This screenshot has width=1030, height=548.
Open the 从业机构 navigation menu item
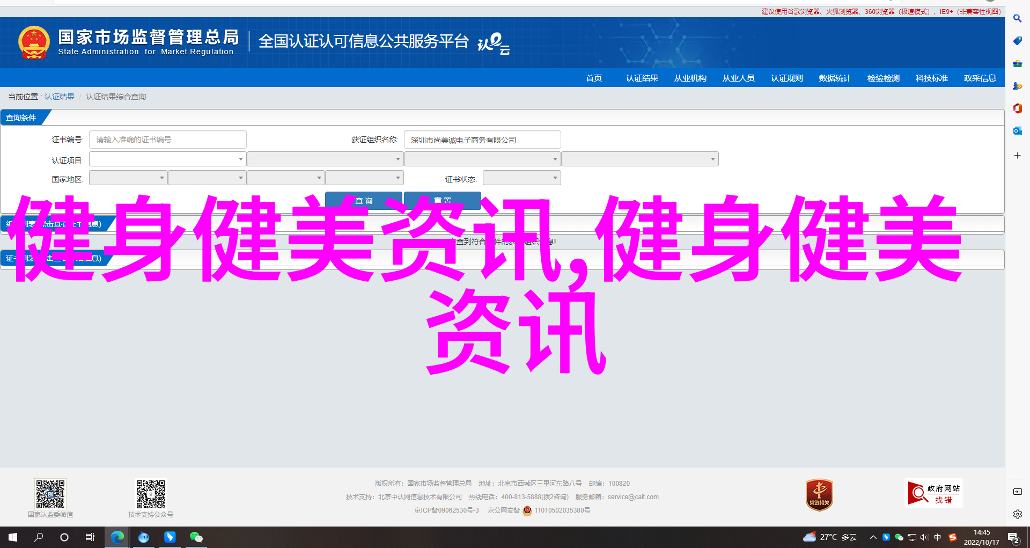click(690, 78)
